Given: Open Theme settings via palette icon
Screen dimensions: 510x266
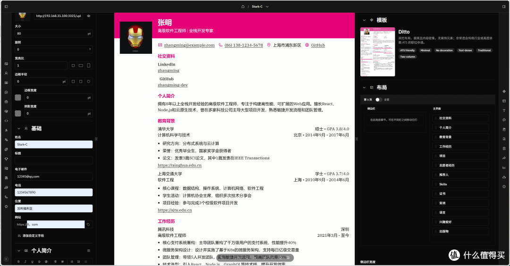Looking at the screenshot, I should [504, 120].
